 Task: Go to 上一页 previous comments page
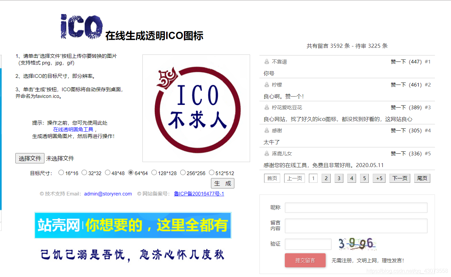click(295, 178)
